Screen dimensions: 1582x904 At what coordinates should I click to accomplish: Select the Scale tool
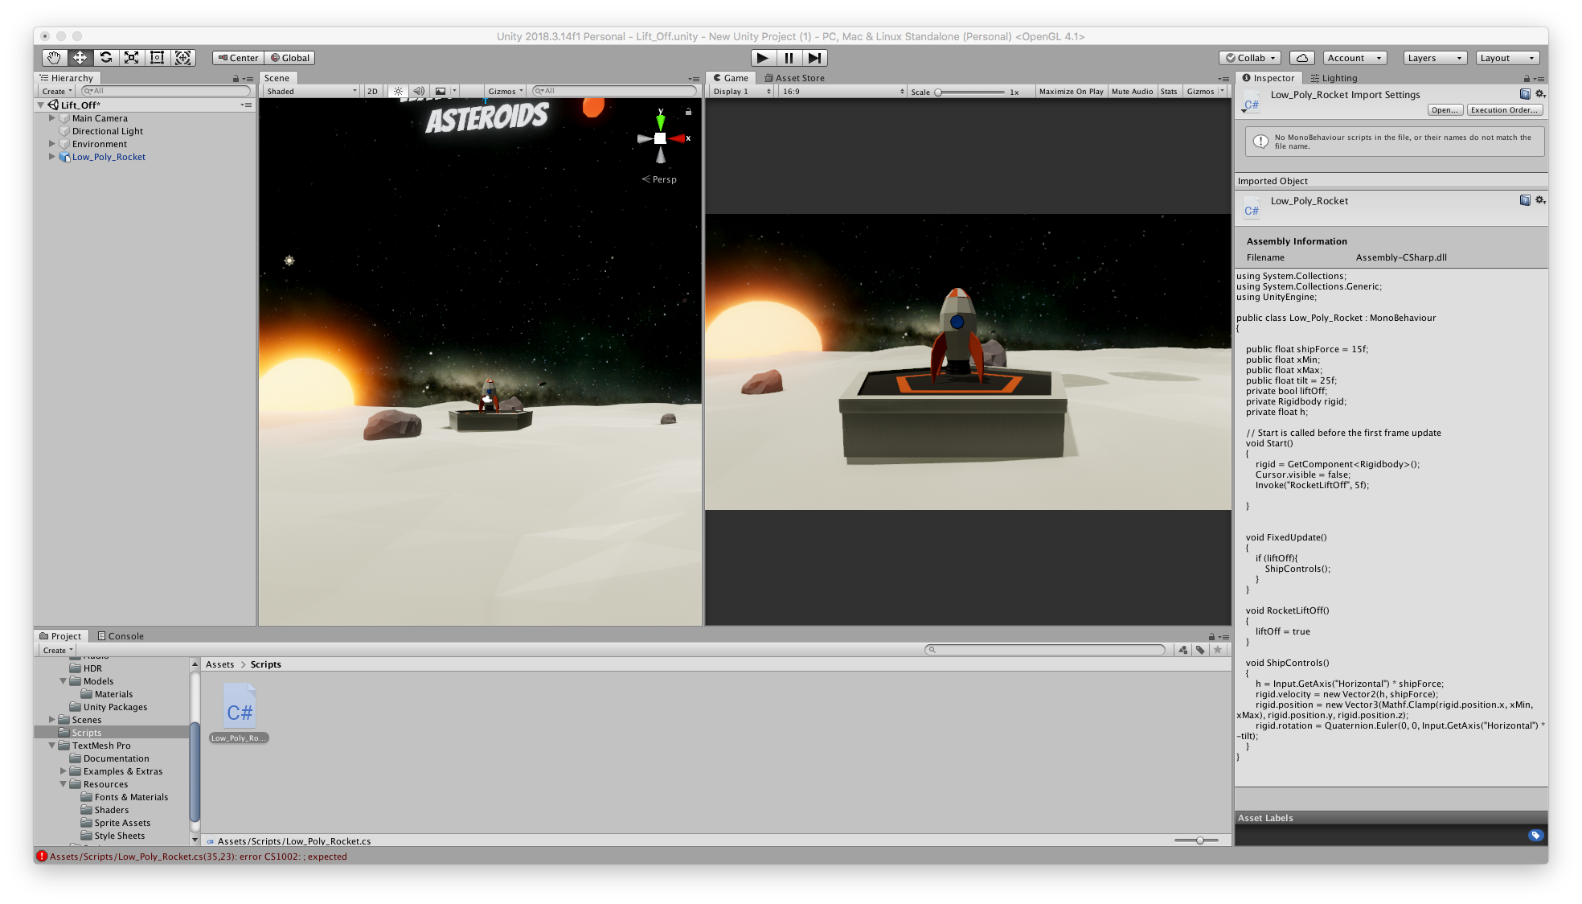pyautogui.click(x=131, y=58)
